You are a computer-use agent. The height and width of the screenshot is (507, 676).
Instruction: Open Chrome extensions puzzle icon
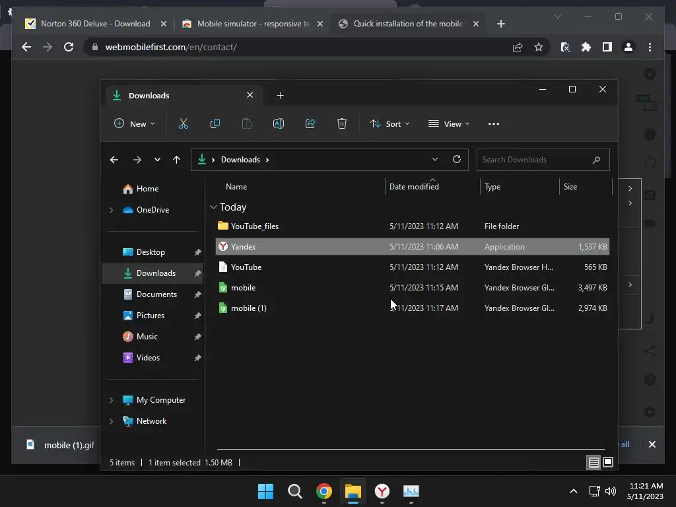(586, 47)
